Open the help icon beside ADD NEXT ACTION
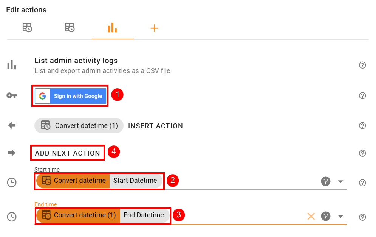Viewport: 376px width, 237px height. coord(362,153)
